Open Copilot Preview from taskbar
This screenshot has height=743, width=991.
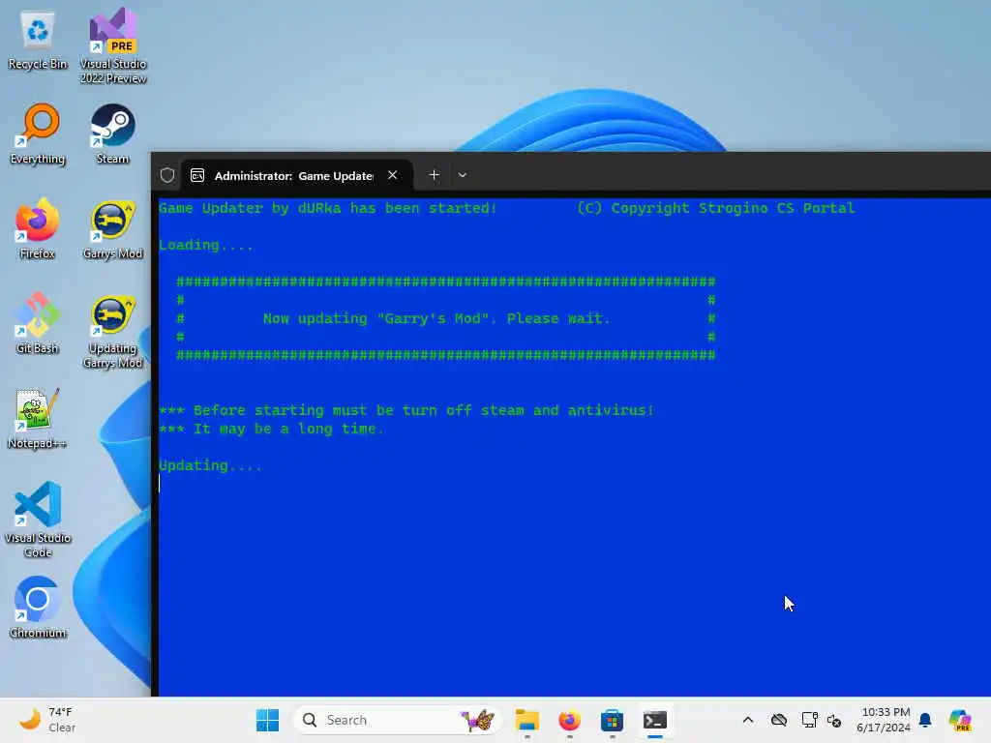[959, 720]
